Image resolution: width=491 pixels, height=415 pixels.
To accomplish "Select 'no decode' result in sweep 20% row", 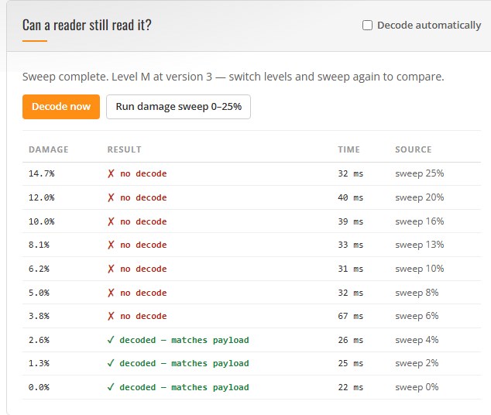I will click(137, 197).
